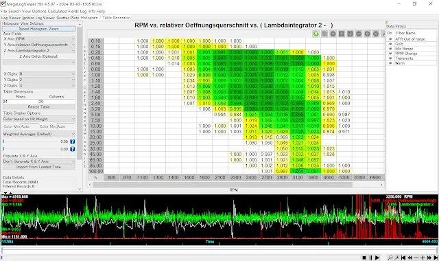Open the Z Digits dropdown
This screenshot has height=261, width=439.
click(x=47, y=85)
